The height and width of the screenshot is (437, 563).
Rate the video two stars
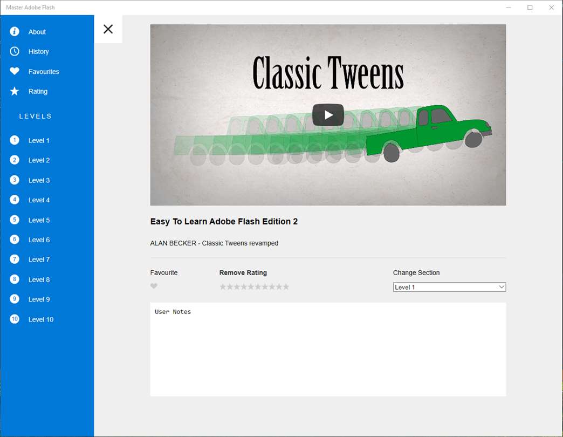click(230, 286)
